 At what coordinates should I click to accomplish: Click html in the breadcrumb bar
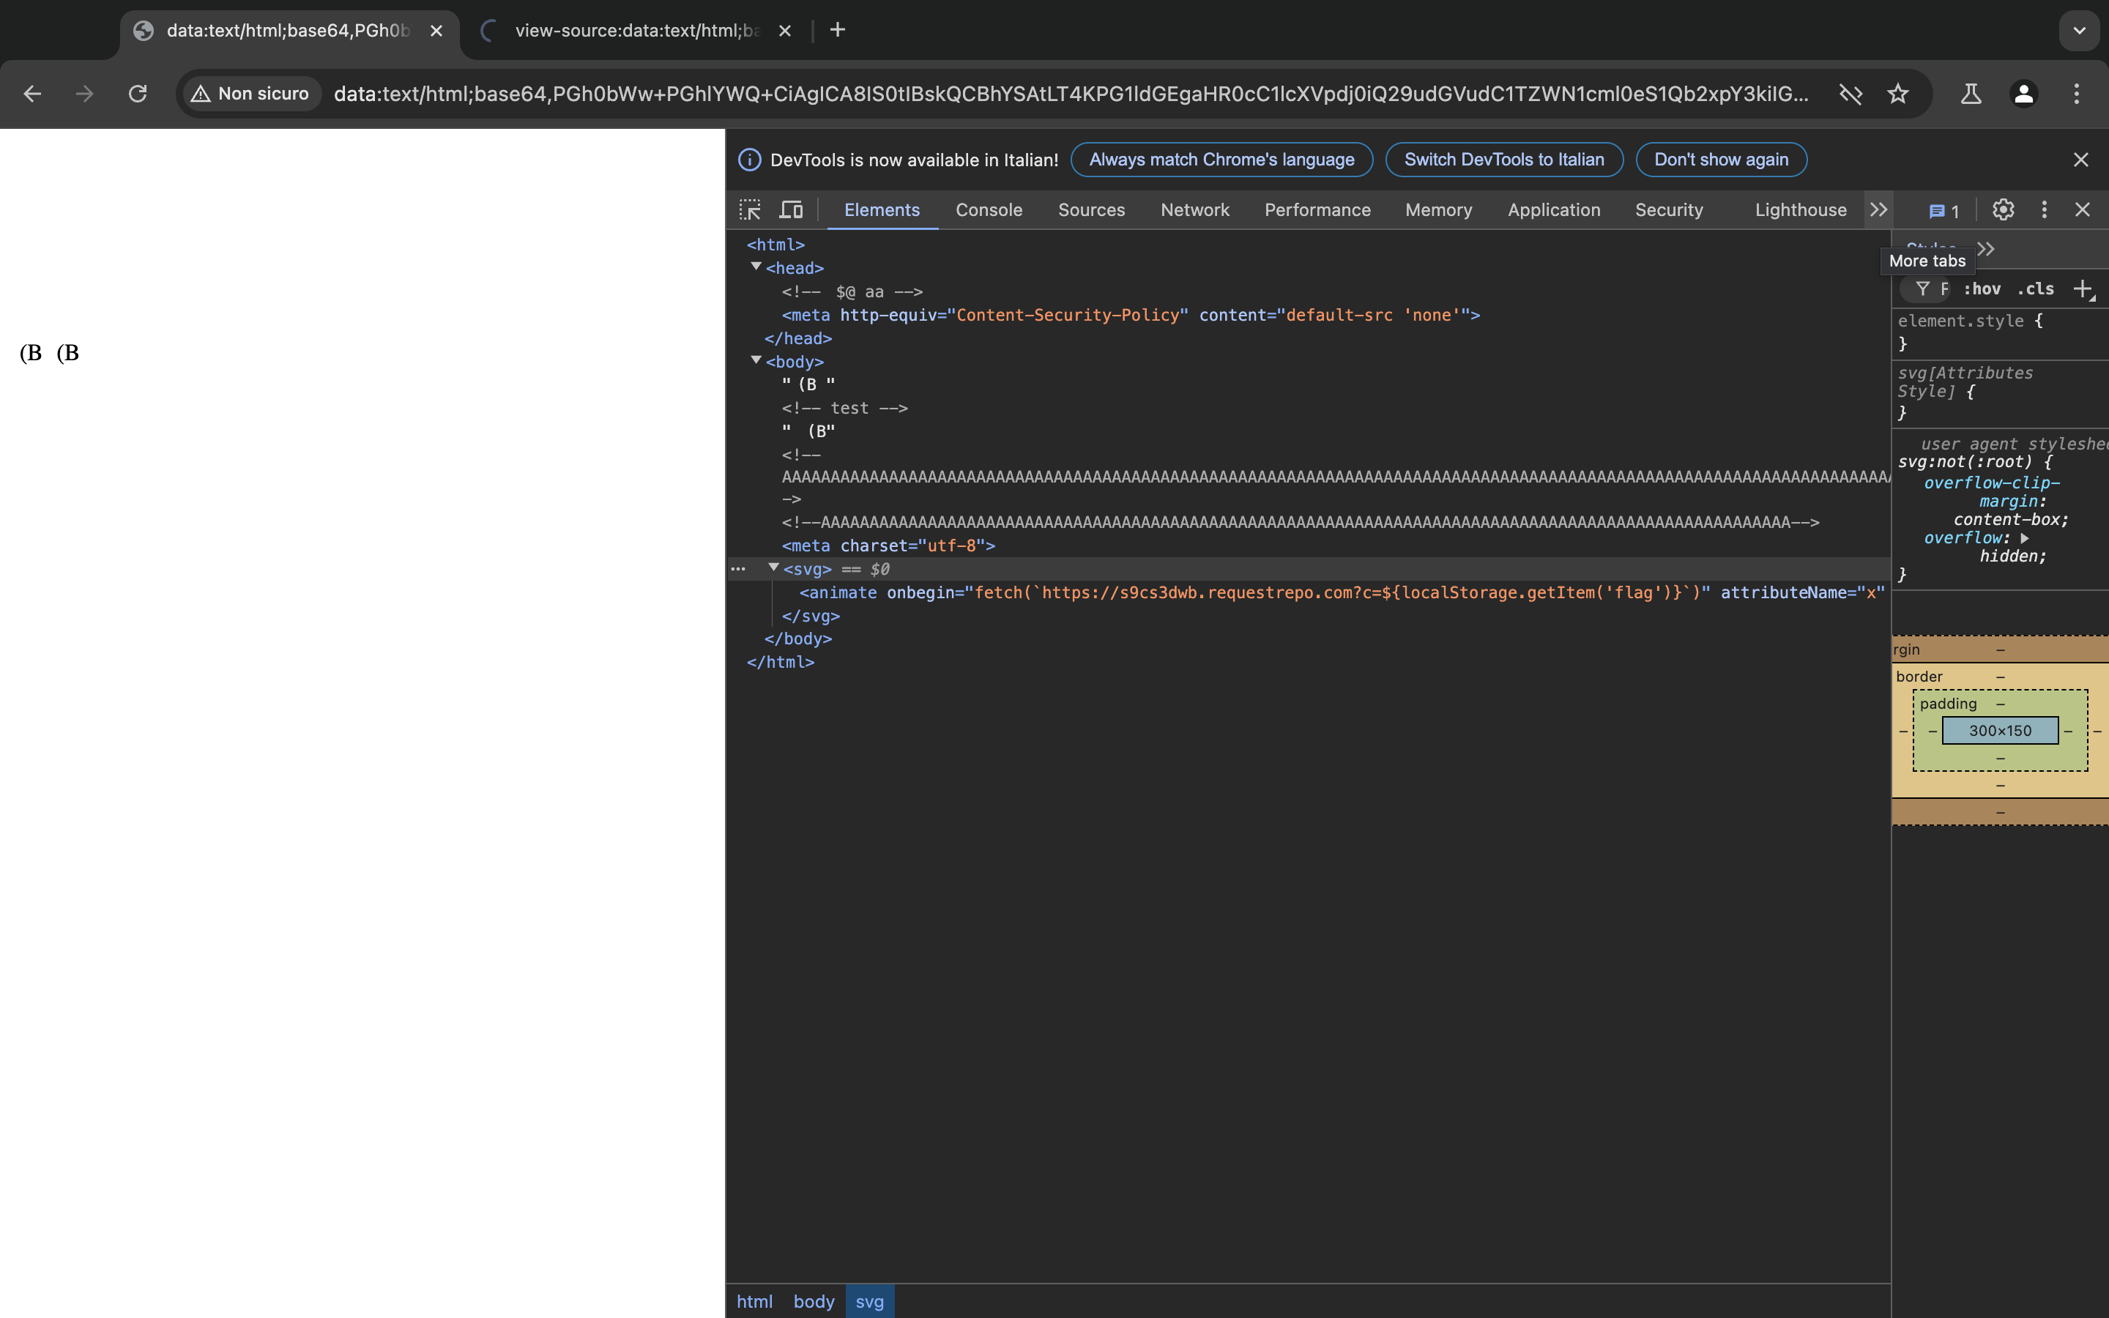(755, 1301)
